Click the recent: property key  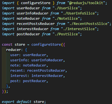pos(18,71)
